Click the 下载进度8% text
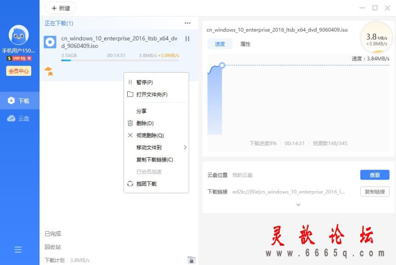 pyautogui.click(x=263, y=143)
